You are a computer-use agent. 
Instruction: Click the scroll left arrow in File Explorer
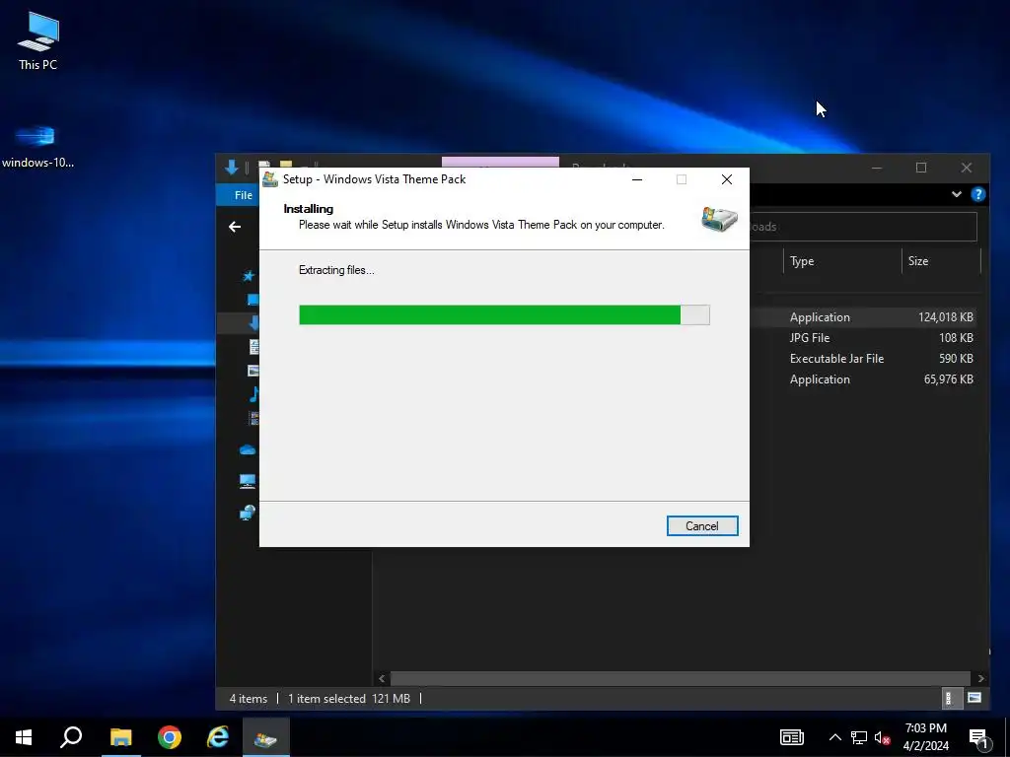(x=382, y=678)
